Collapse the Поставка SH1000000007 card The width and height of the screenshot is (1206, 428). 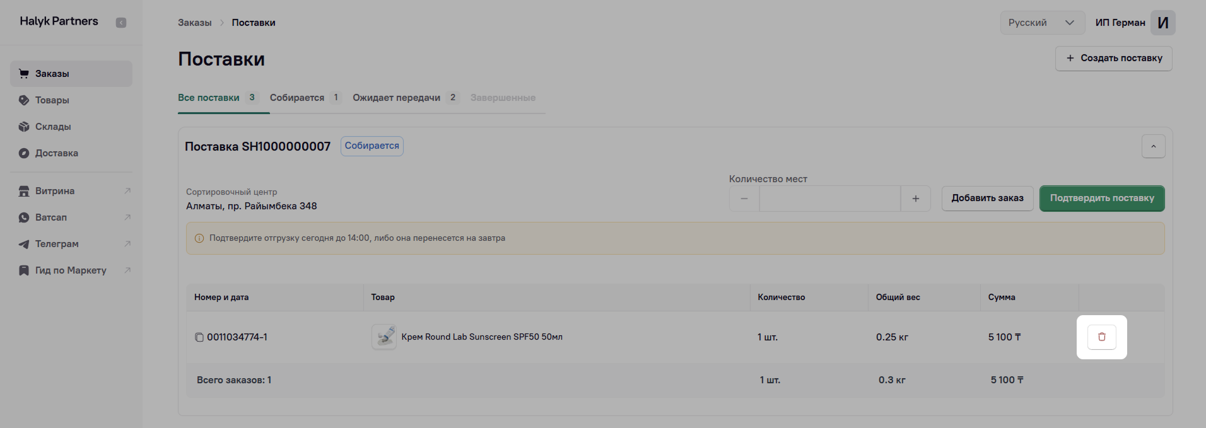click(1153, 147)
